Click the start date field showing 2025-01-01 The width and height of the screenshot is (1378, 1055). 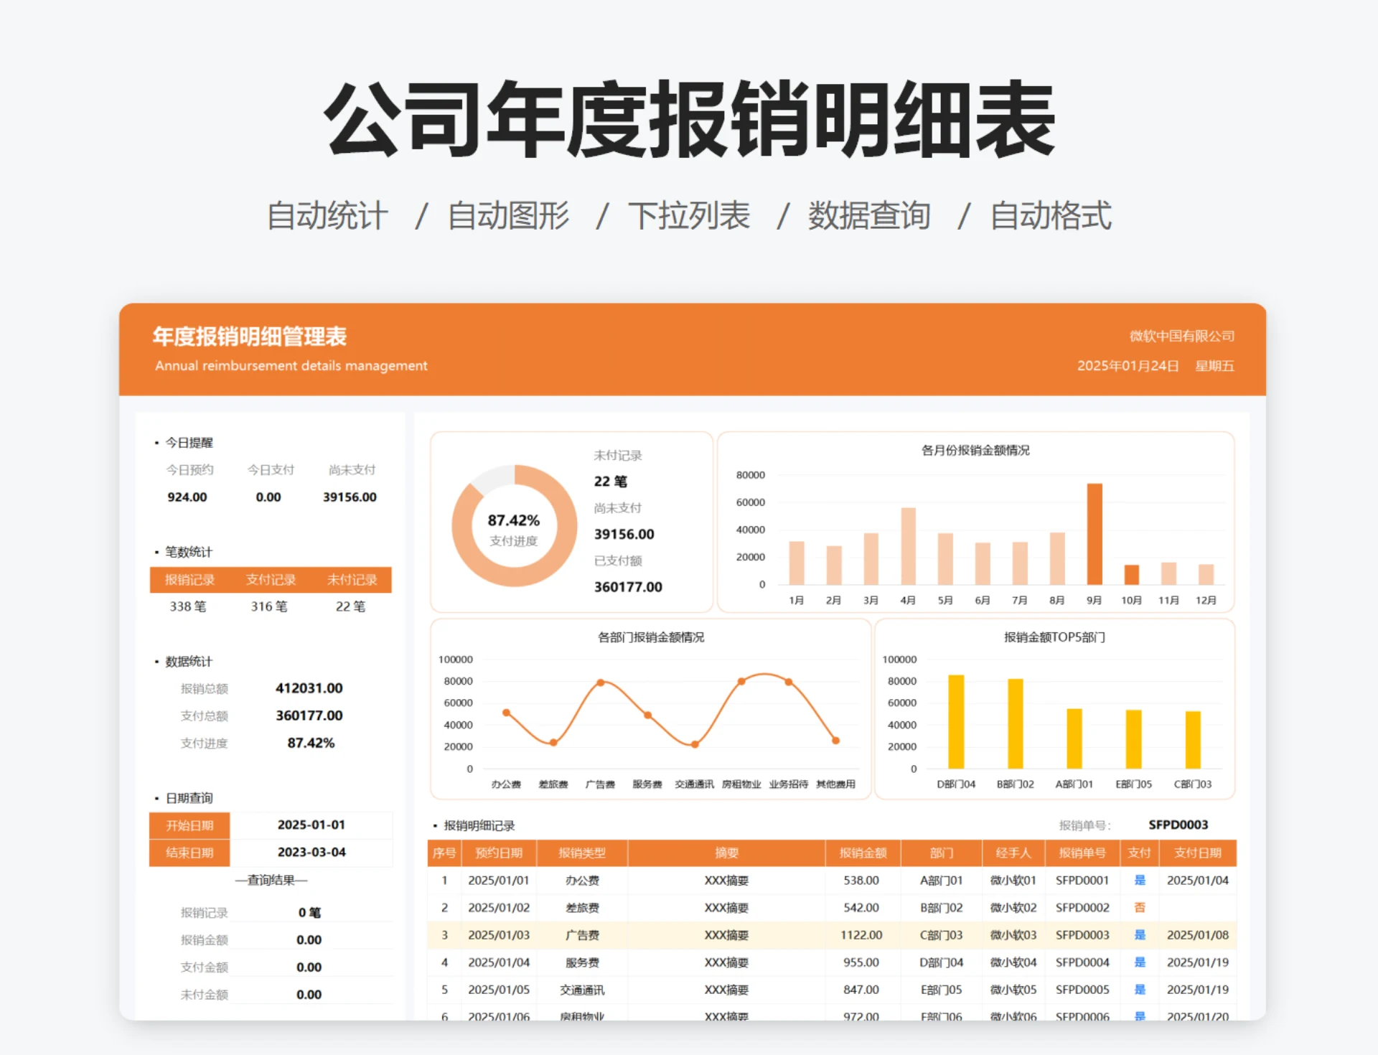pyautogui.click(x=313, y=825)
